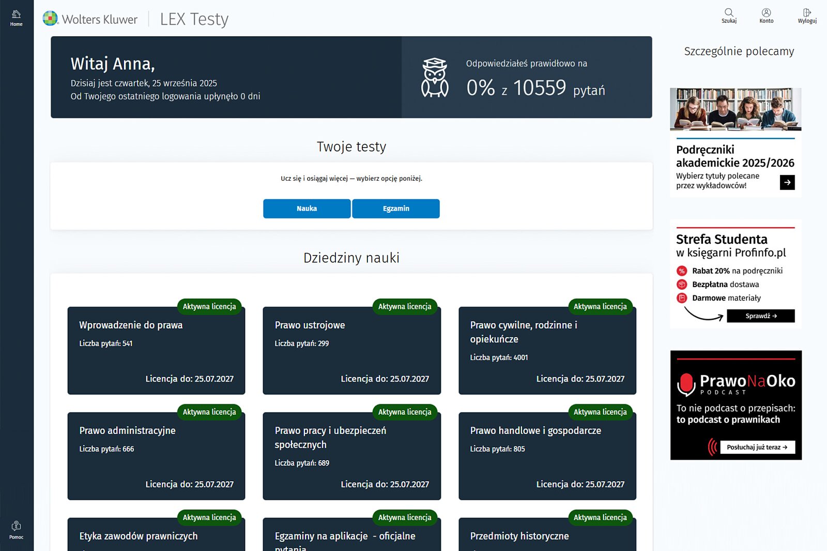Open Prawo handlowe i gospodarcze card
Viewport: 827px width, 551px height.
click(547, 456)
